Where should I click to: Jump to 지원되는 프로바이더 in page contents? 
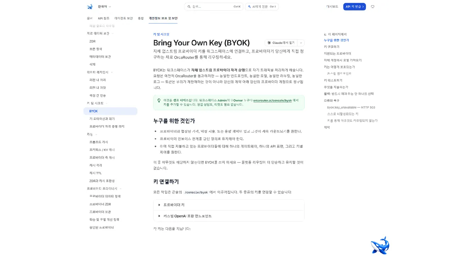pos(337,54)
